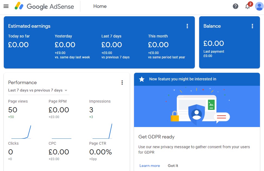The width and height of the screenshot is (264, 171).
Task: Open Performance card three-dot menu
Action: point(122,83)
